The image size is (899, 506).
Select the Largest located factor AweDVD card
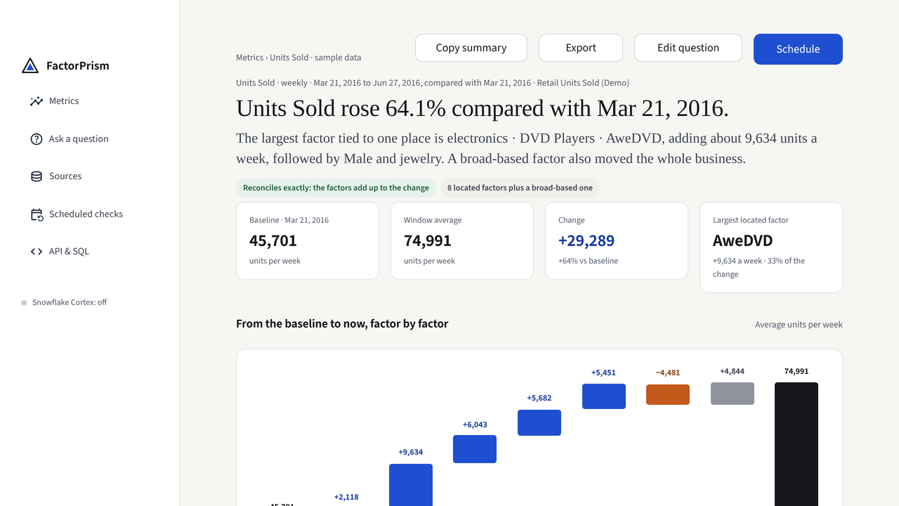771,247
